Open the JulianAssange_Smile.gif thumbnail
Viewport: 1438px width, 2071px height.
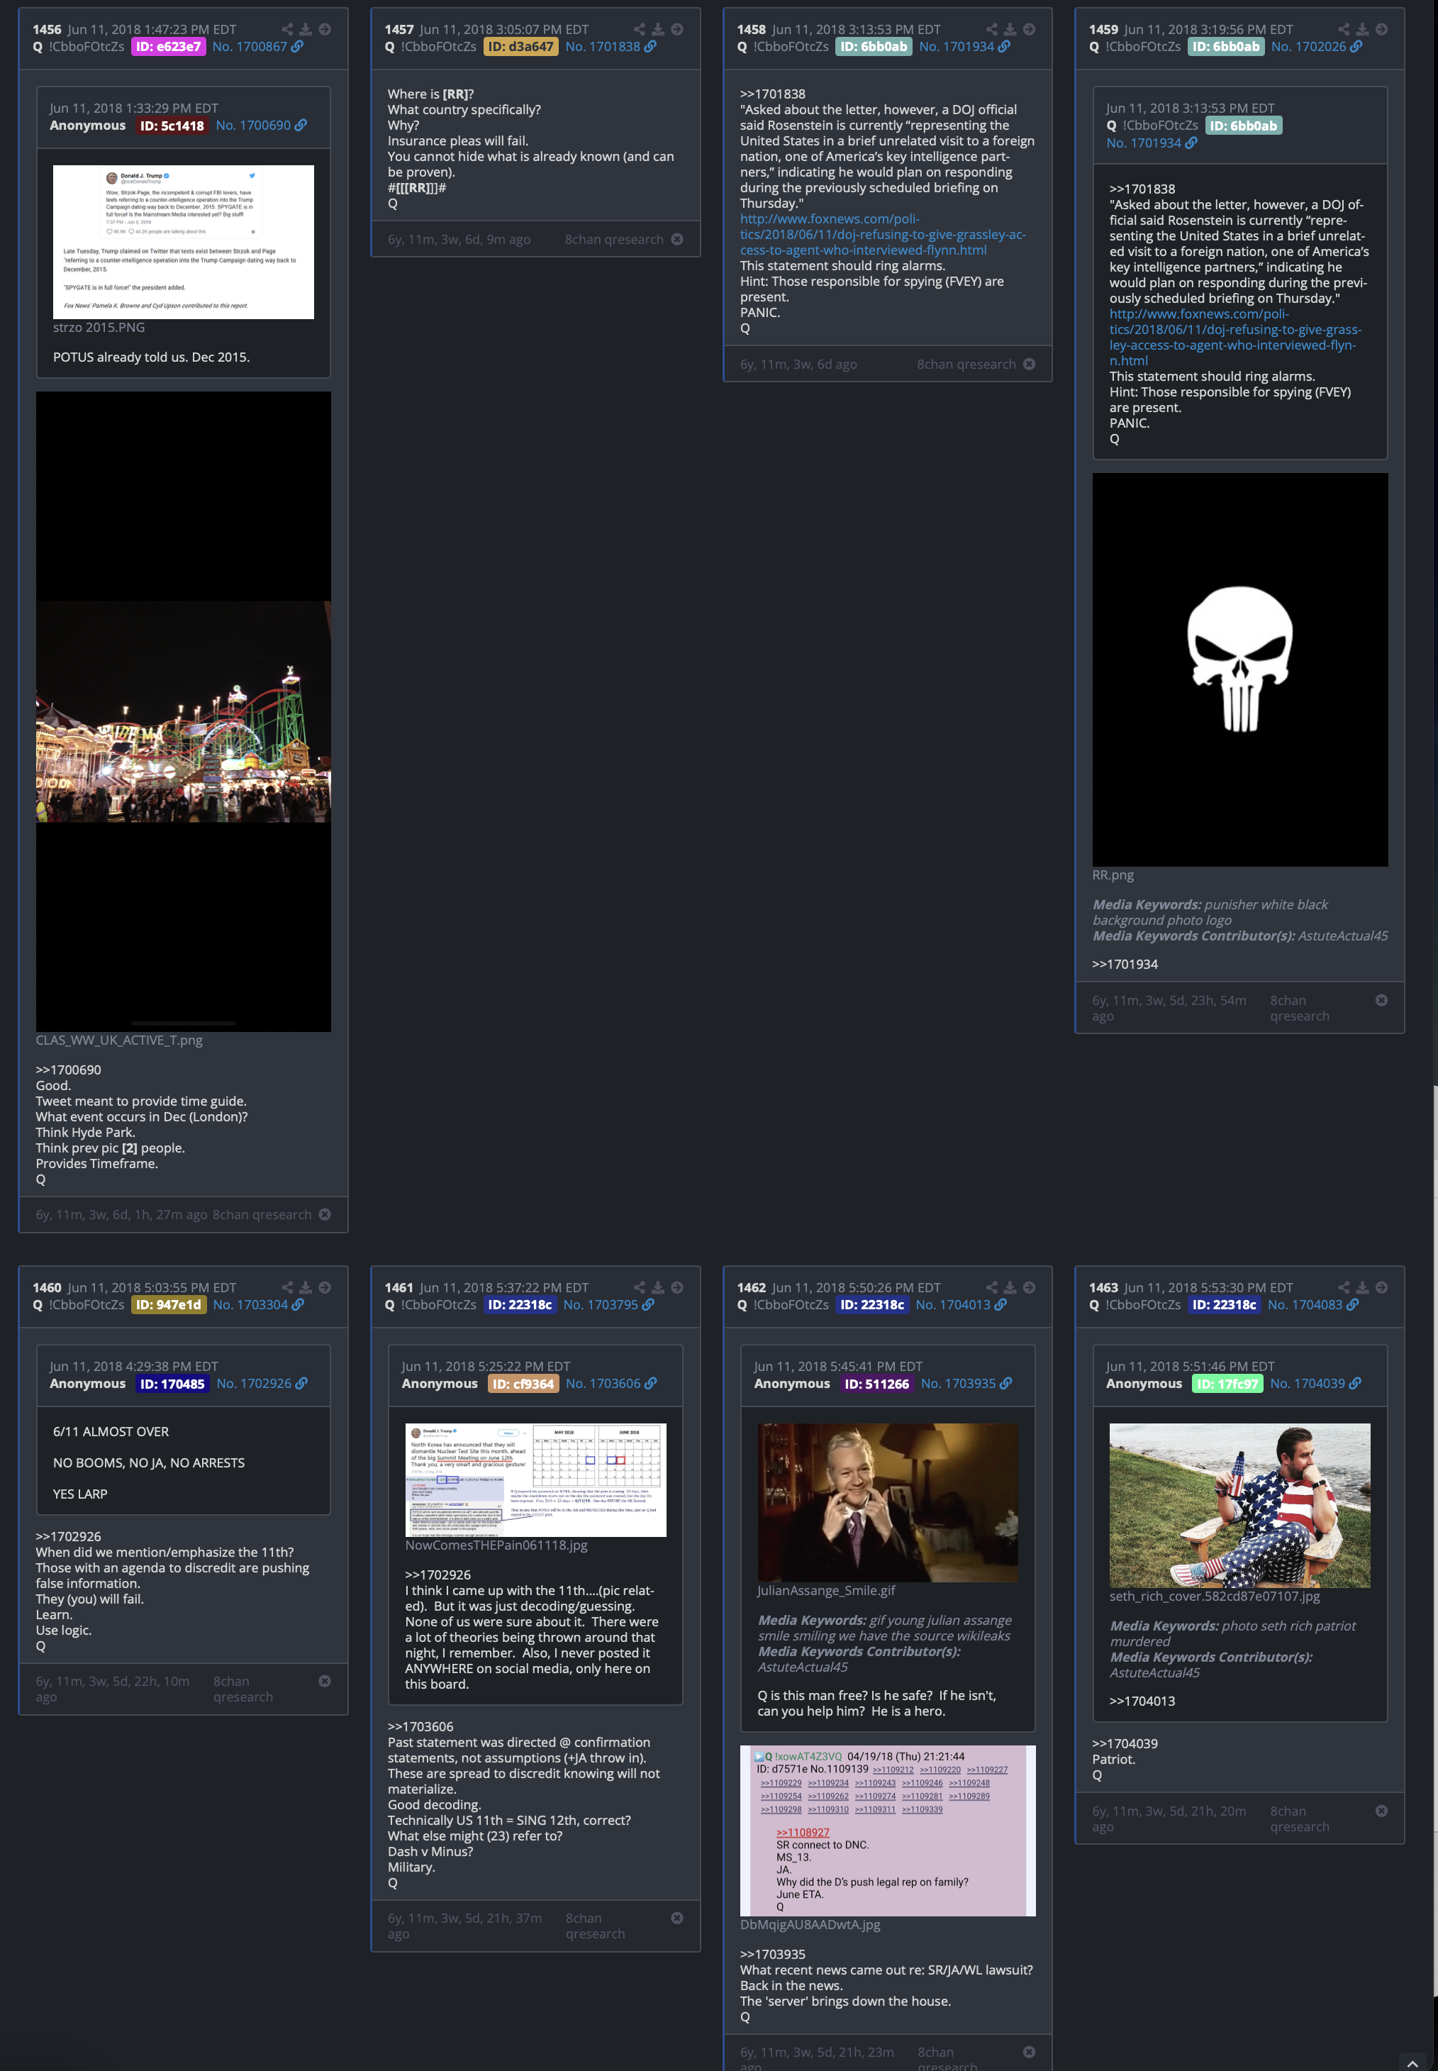[x=888, y=1503]
